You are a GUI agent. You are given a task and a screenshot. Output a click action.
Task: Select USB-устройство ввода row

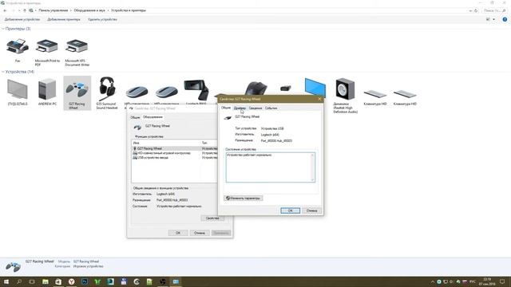pos(175,158)
